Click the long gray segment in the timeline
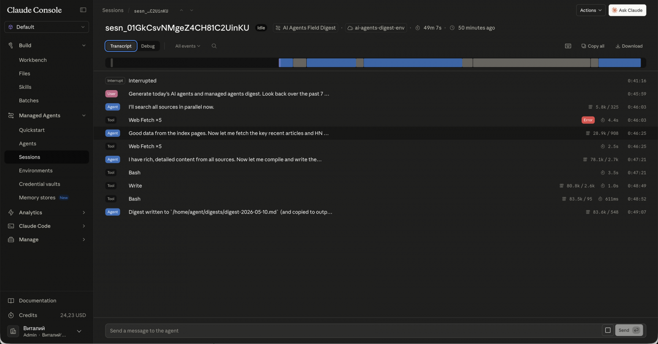 pos(531,63)
